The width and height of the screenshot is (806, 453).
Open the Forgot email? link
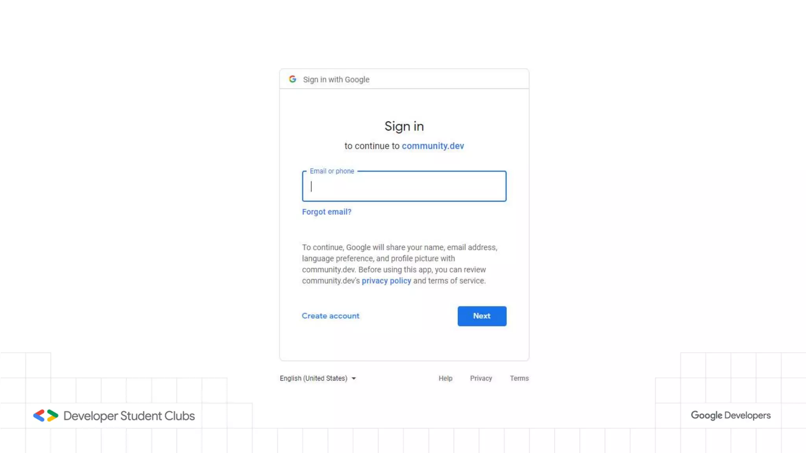(x=326, y=212)
